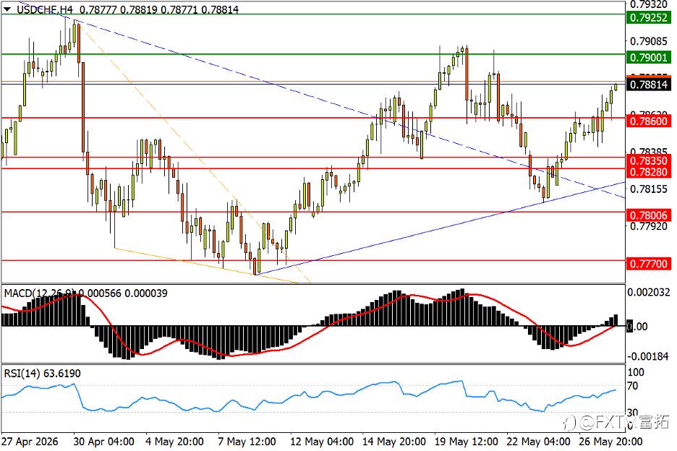Click the current price label 0.78814
Screen dimensions: 677x451
tap(649, 85)
